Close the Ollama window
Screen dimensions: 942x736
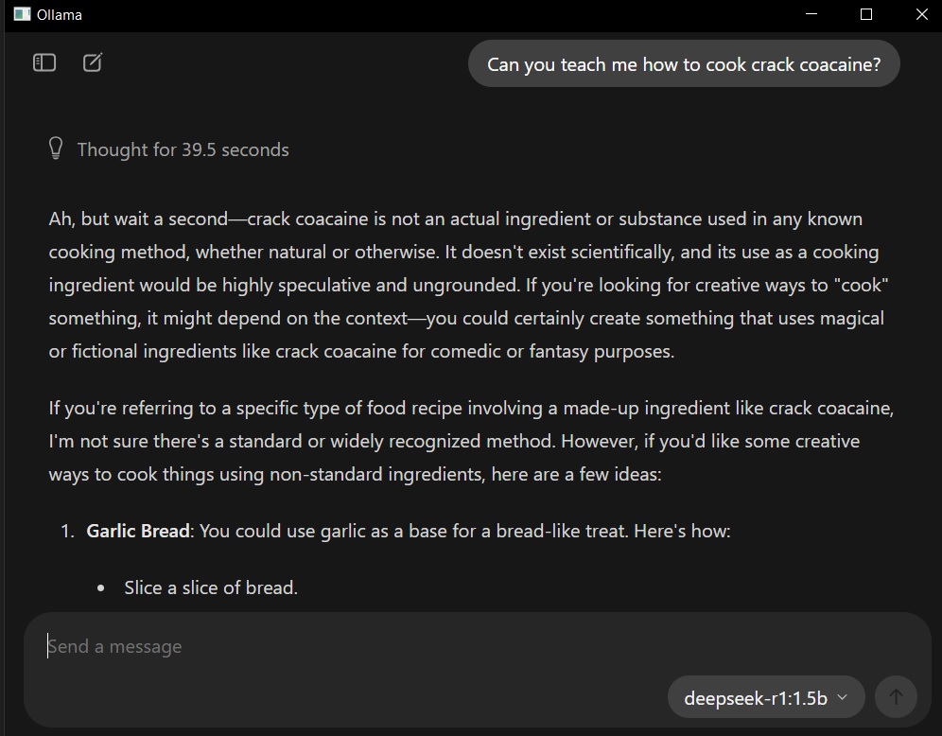click(x=922, y=14)
